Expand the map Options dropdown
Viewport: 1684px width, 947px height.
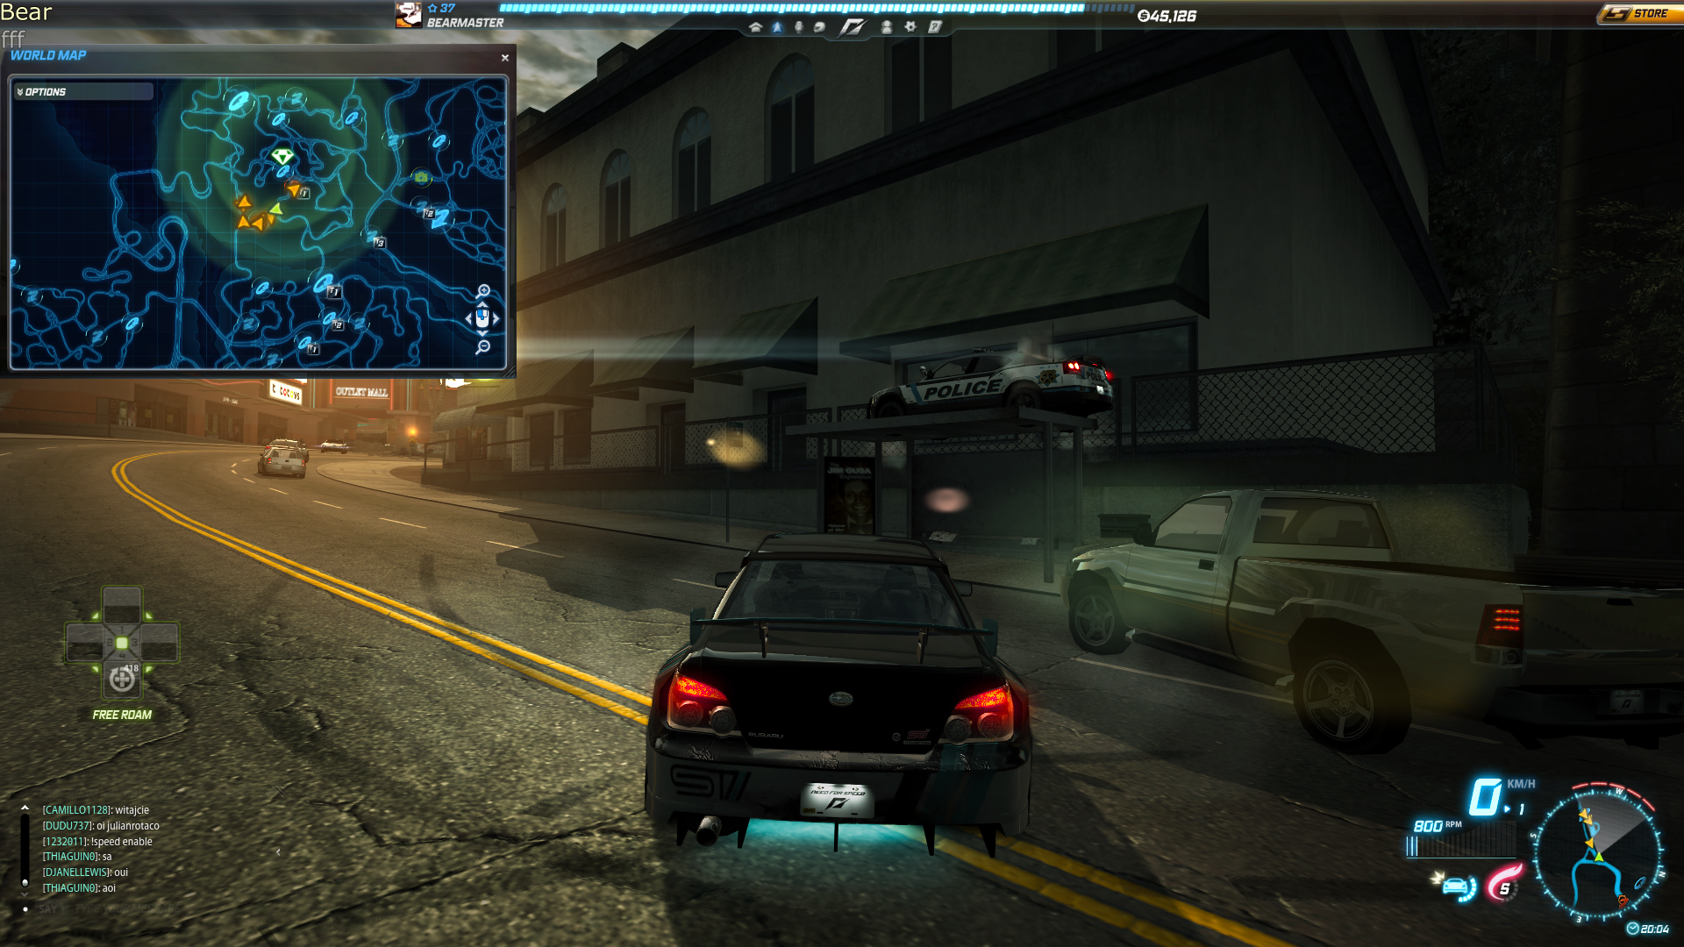[83, 91]
